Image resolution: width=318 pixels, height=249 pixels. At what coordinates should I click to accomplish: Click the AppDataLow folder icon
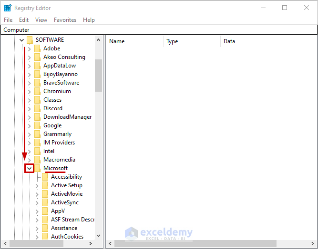tap(37, 66)
